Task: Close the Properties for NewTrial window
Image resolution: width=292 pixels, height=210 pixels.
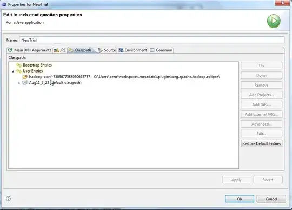Action: tap(282, 3)
